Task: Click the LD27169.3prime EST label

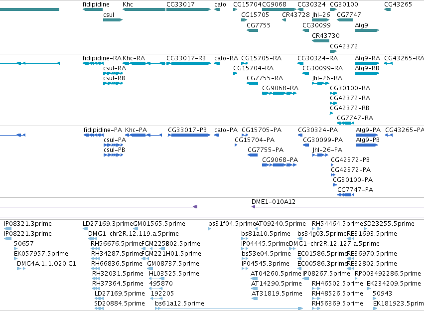Action: [108, 224]
